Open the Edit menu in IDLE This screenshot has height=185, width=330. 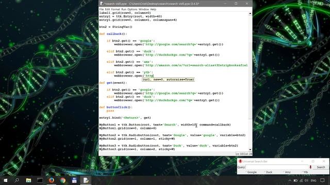pyautogui.click(x=107, y=9)
